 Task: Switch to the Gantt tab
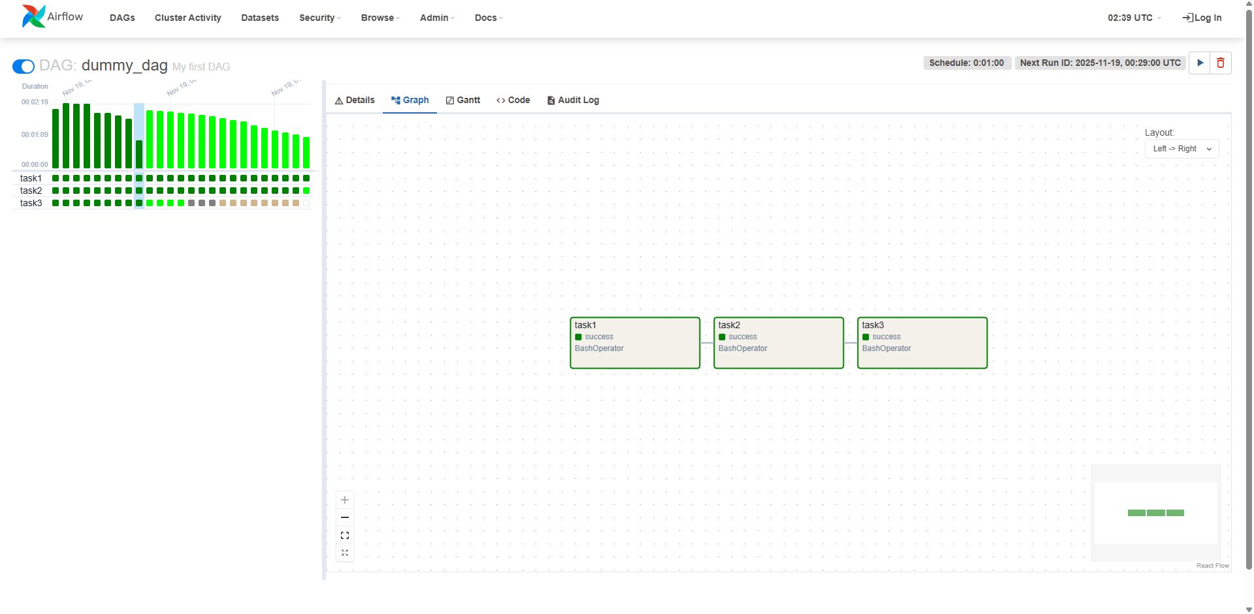point(462,100)
